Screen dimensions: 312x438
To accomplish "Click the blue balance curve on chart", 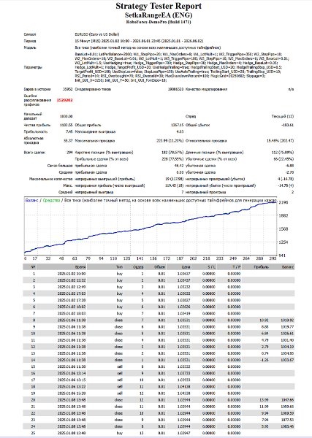I will 151,226.
